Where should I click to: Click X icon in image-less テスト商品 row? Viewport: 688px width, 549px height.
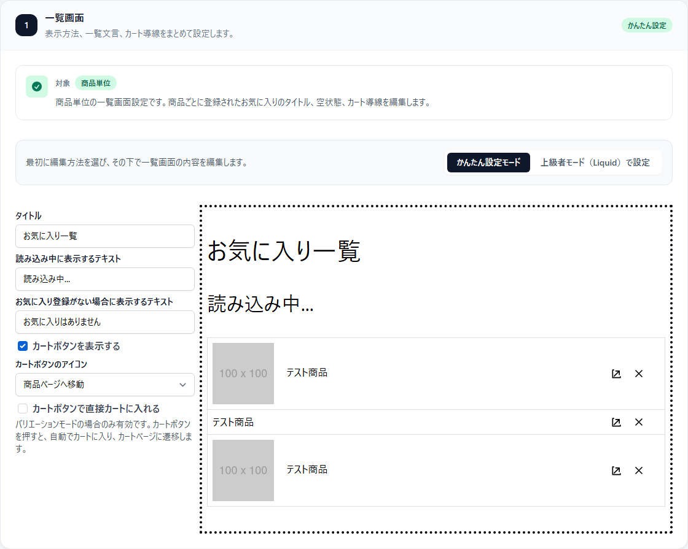(x=639, y=423)
